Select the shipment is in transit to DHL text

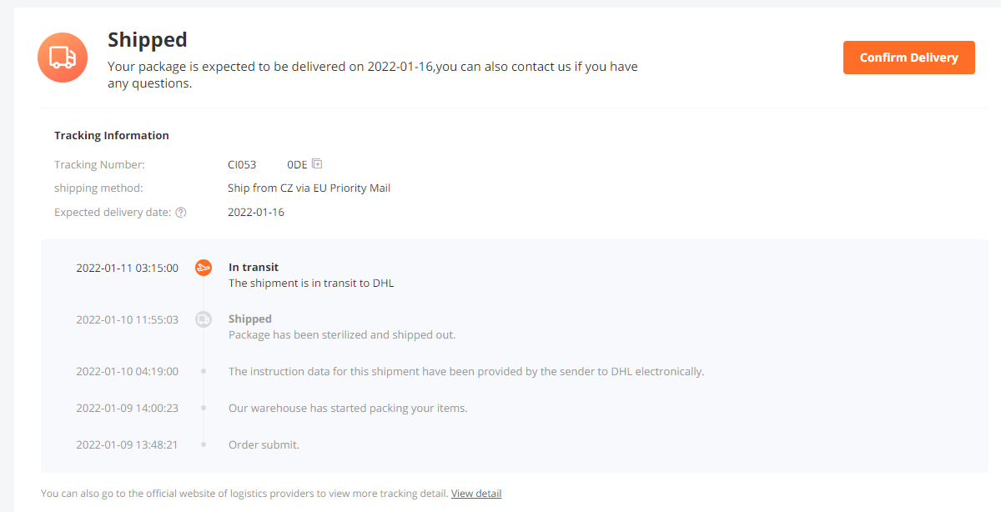(x=311, y=284)
